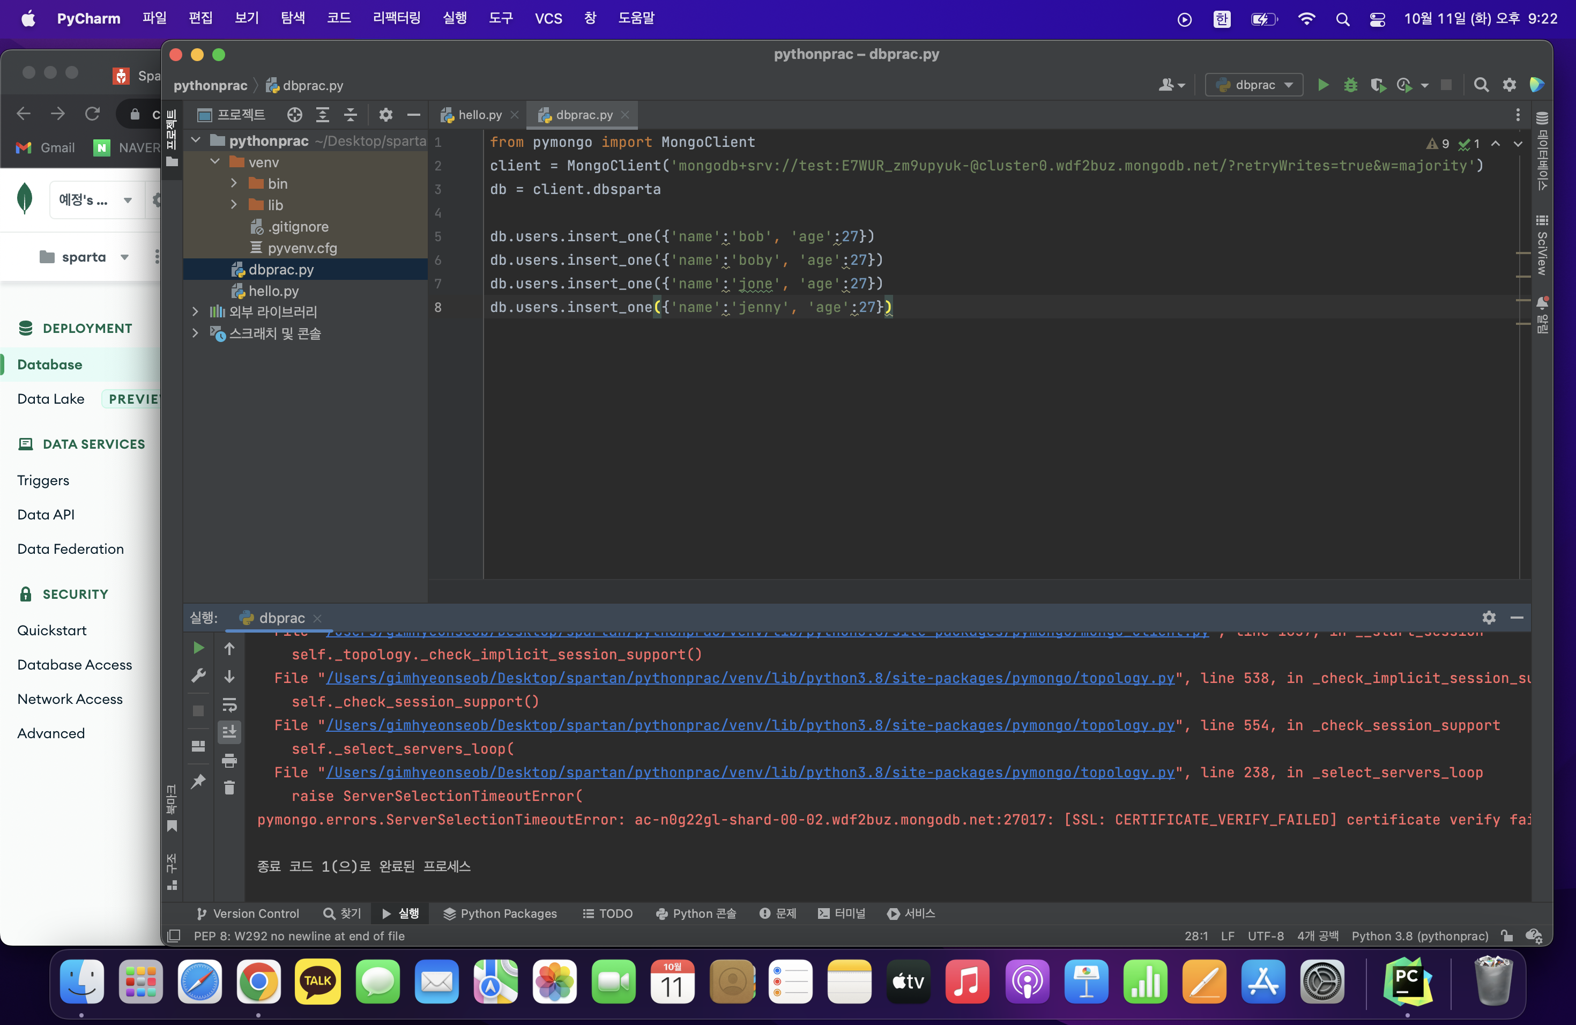1576x1025 pixels.
Task: Open the TODO tool window
Action: pos(608,913)
